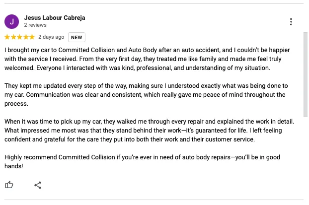This screenshot has width=309, height=205.
Task: Click the NEW badge beside the date
Action: [x=77, y=37]
